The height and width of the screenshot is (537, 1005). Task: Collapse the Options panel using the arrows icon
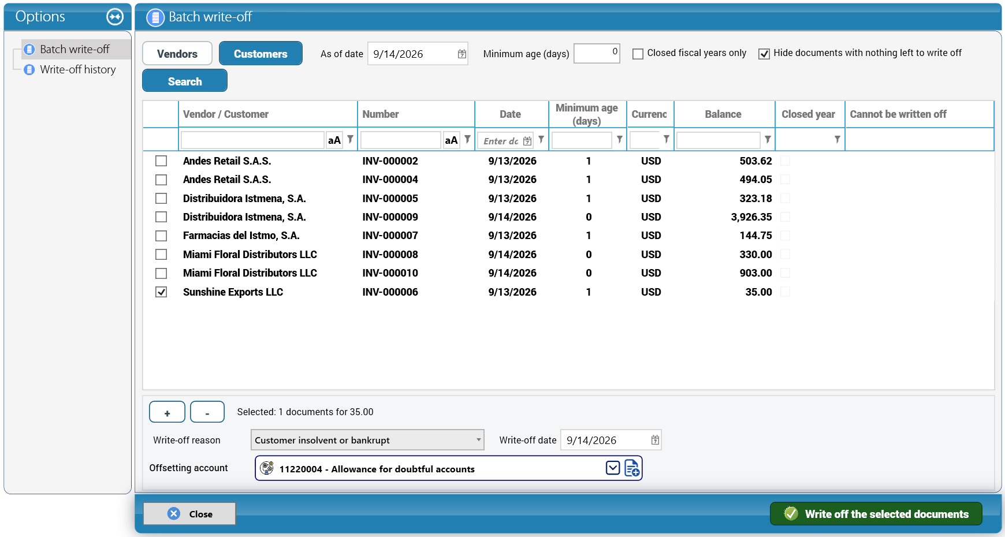pyautogui.click(x=115, y=17)
